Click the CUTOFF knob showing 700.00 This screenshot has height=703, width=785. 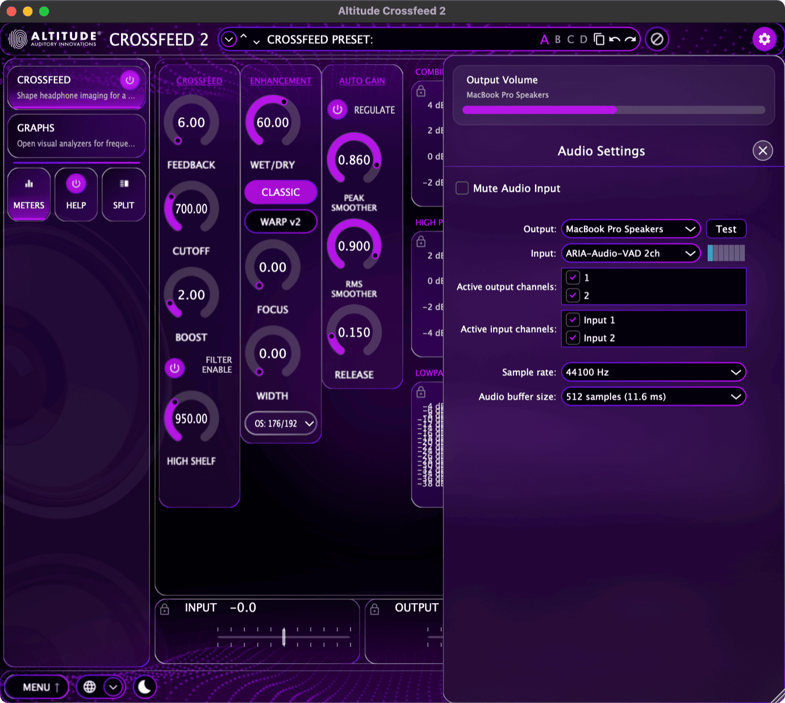(x=191, y=208)
